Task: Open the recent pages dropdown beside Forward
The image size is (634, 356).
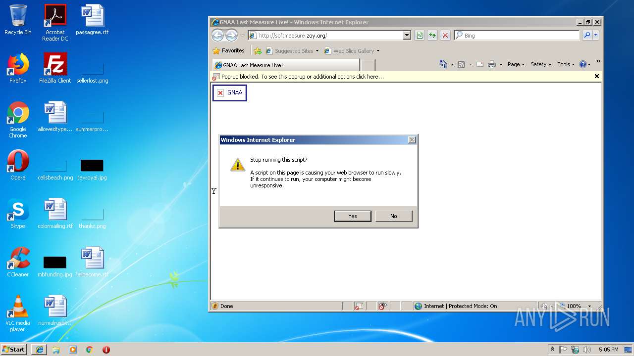Action: click(243, 36)
